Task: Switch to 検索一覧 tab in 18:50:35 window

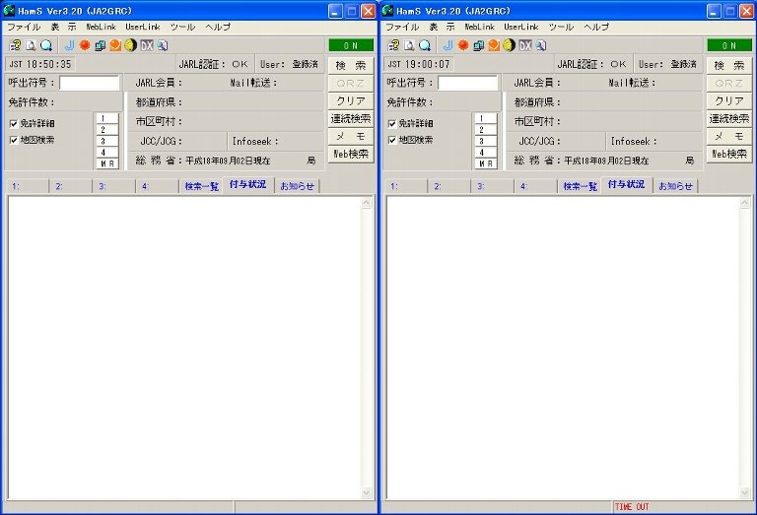Action: pyautogui.click(x=201, y=186)
